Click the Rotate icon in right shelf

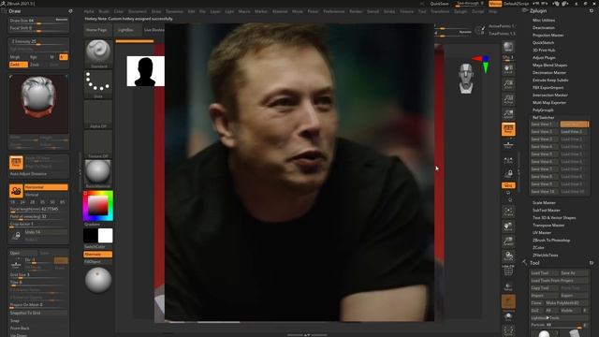508,256
